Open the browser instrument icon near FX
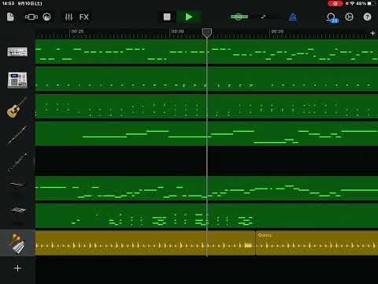This screenshot has height=284, width=378. tap(46, 17)
